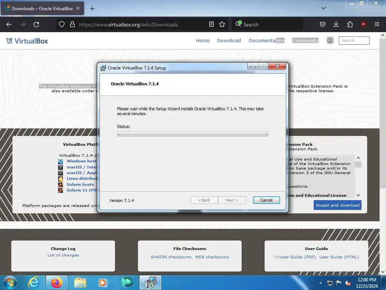This screenshot has height=290, width=386.
Task: Open the User Guide (HTML) link
Action: pos(339,257)
